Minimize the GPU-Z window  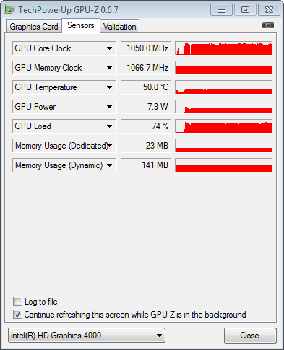[x=221, y=10]
